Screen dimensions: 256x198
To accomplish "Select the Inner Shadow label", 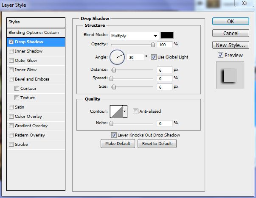I will [x=28, y=51].
